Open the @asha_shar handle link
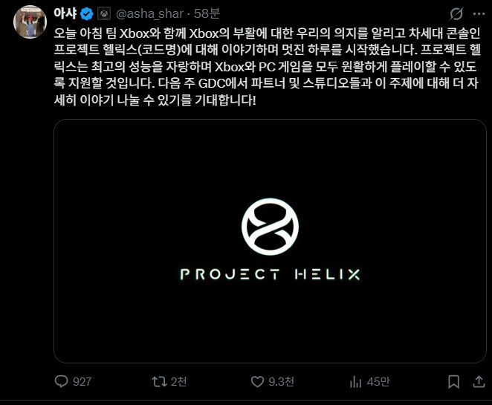This screenshot has width=492, height=405. point(149,14)
